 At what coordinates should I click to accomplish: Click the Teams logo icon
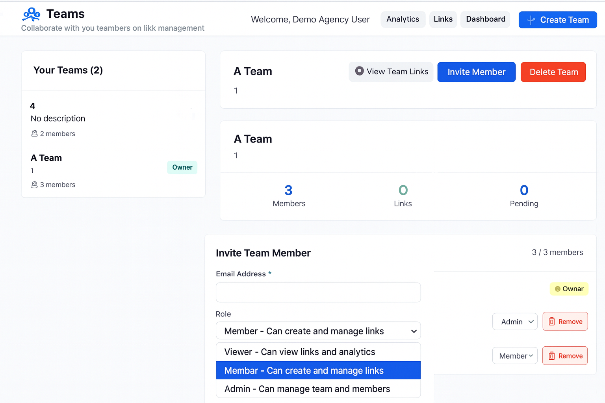point(32,14)
